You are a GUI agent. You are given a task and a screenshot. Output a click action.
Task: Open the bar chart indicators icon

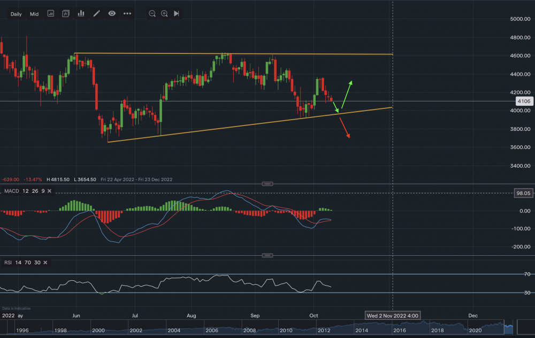point(81,13)
